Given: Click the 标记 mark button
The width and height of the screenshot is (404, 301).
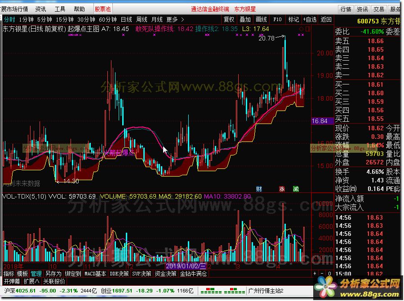Looking at the screenshot, I should coord(293,20).
